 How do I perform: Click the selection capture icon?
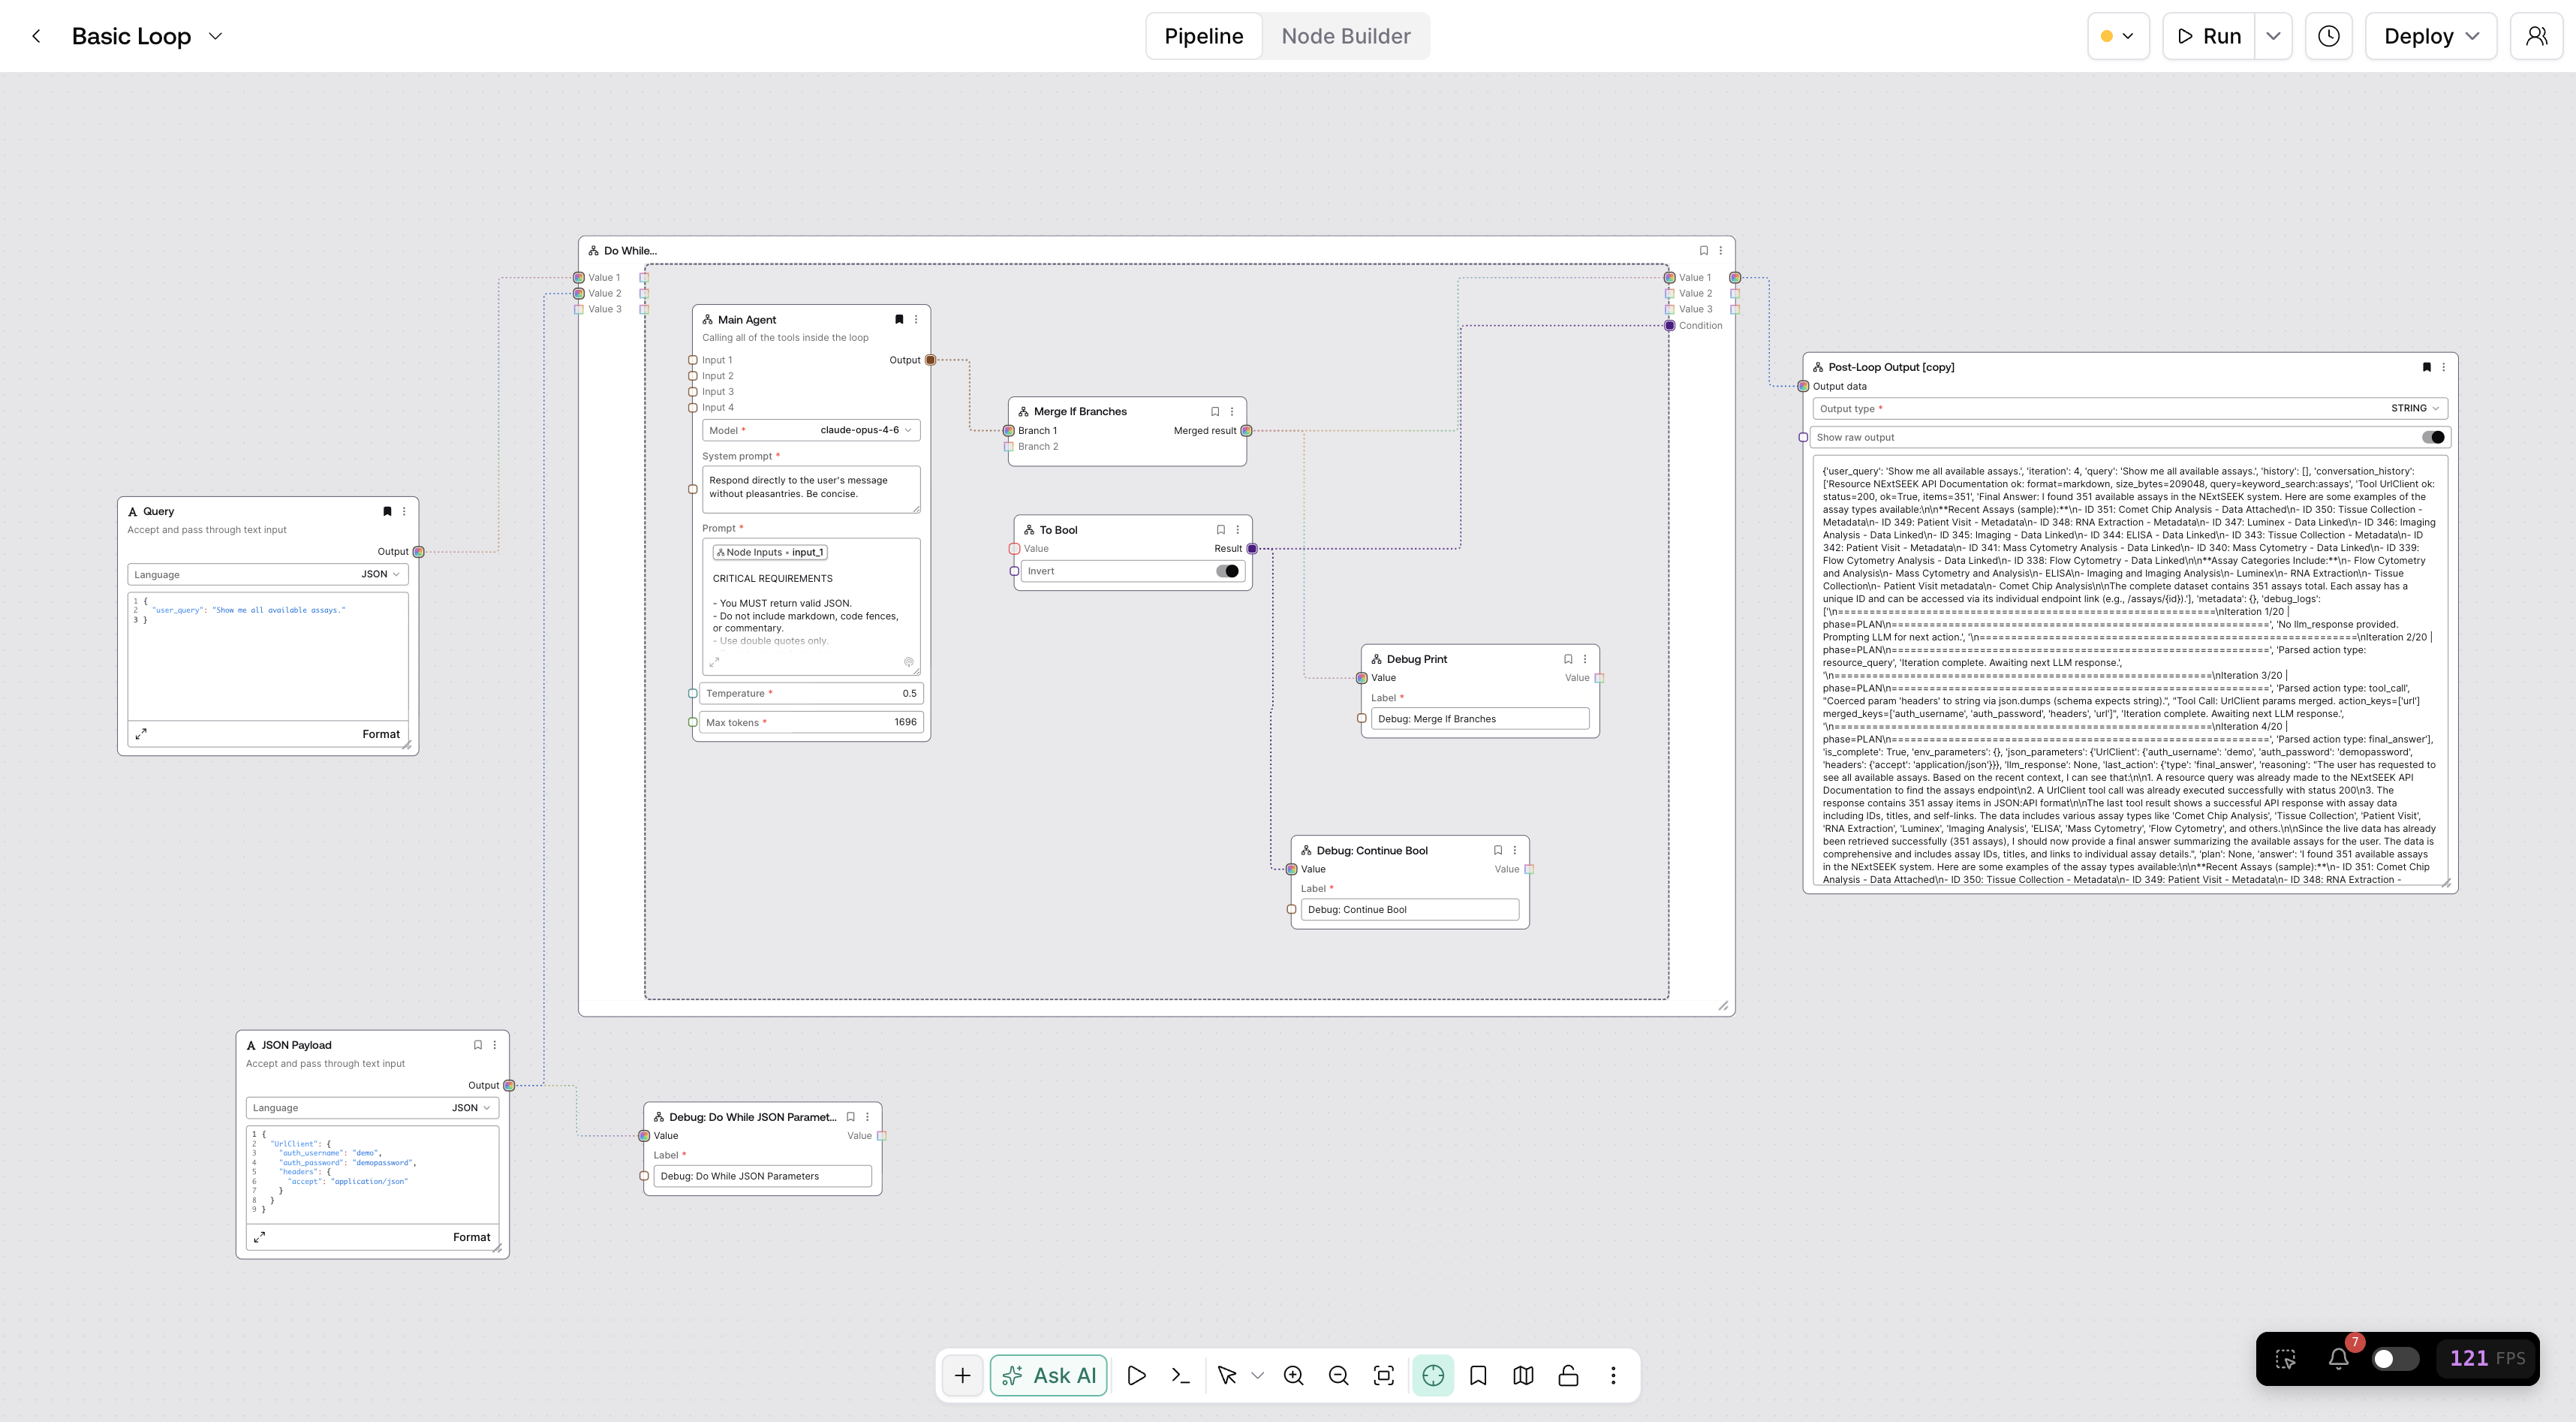[x=2285, y=1358]
